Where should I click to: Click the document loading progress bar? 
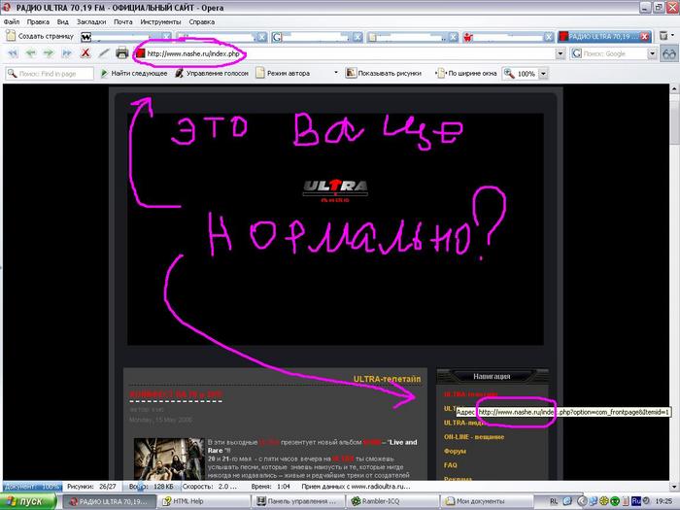(32, 487)
